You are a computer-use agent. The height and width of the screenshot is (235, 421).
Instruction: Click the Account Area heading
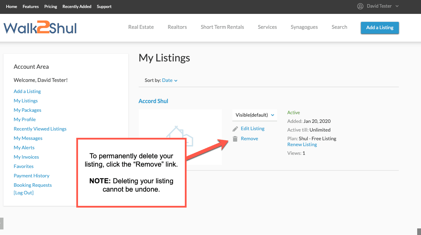click(x=31, y=67)
